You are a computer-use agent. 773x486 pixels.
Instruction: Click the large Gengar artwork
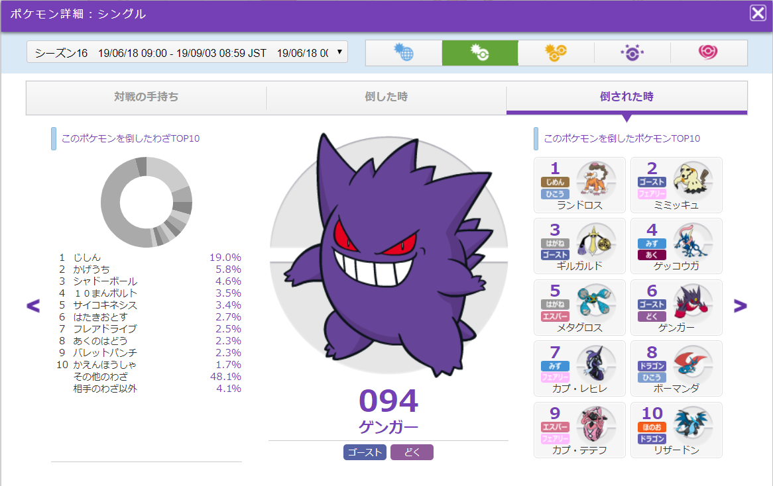(x=388, y=256)
